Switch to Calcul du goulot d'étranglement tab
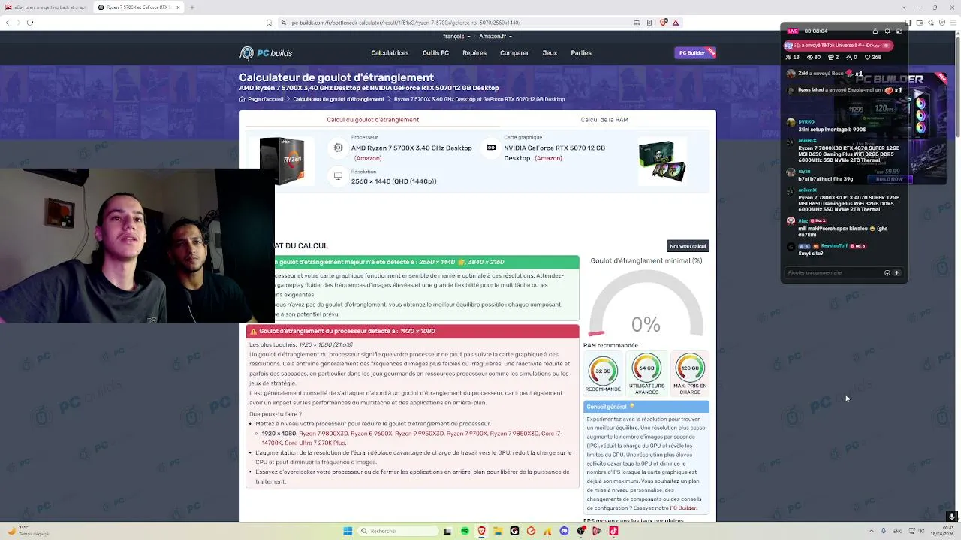The width and height of the screenshot is (961, 540). pyautogui.click(x=372, y=120)
